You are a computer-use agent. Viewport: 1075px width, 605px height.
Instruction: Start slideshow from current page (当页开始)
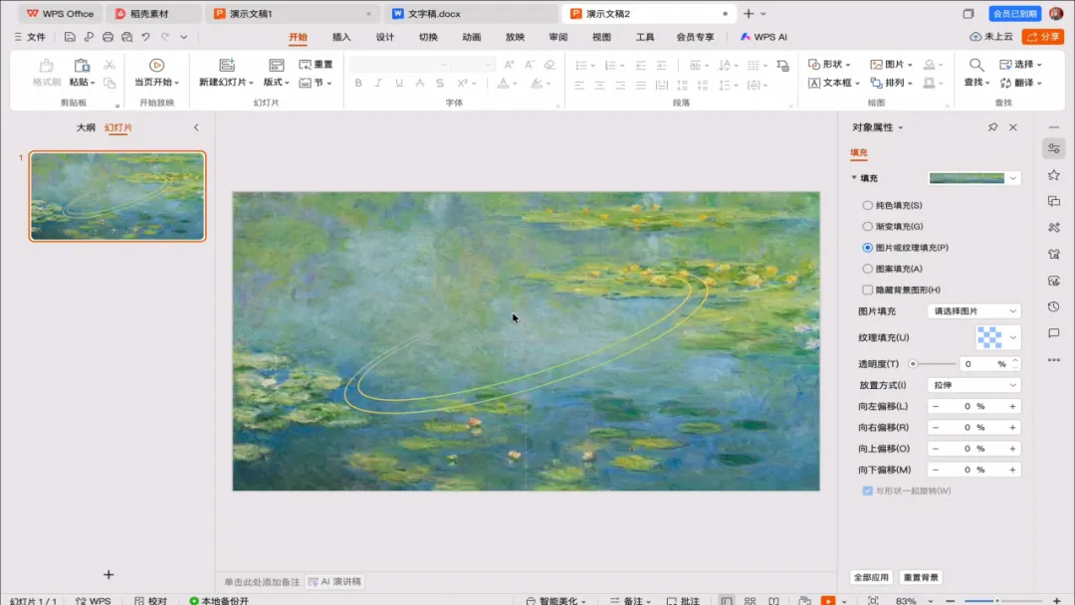pos(156,72)
